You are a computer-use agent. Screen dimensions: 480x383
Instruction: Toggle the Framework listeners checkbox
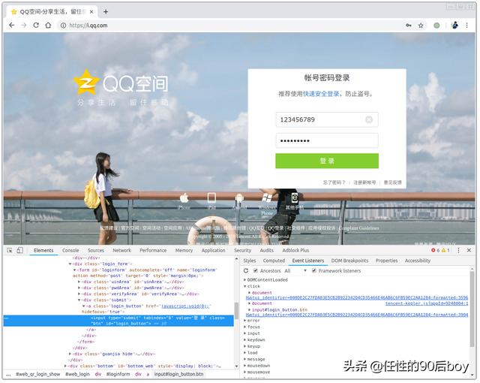[313, 270]
